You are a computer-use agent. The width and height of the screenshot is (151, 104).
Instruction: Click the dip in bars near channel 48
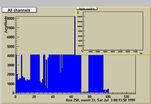click(x=60, y=64)
